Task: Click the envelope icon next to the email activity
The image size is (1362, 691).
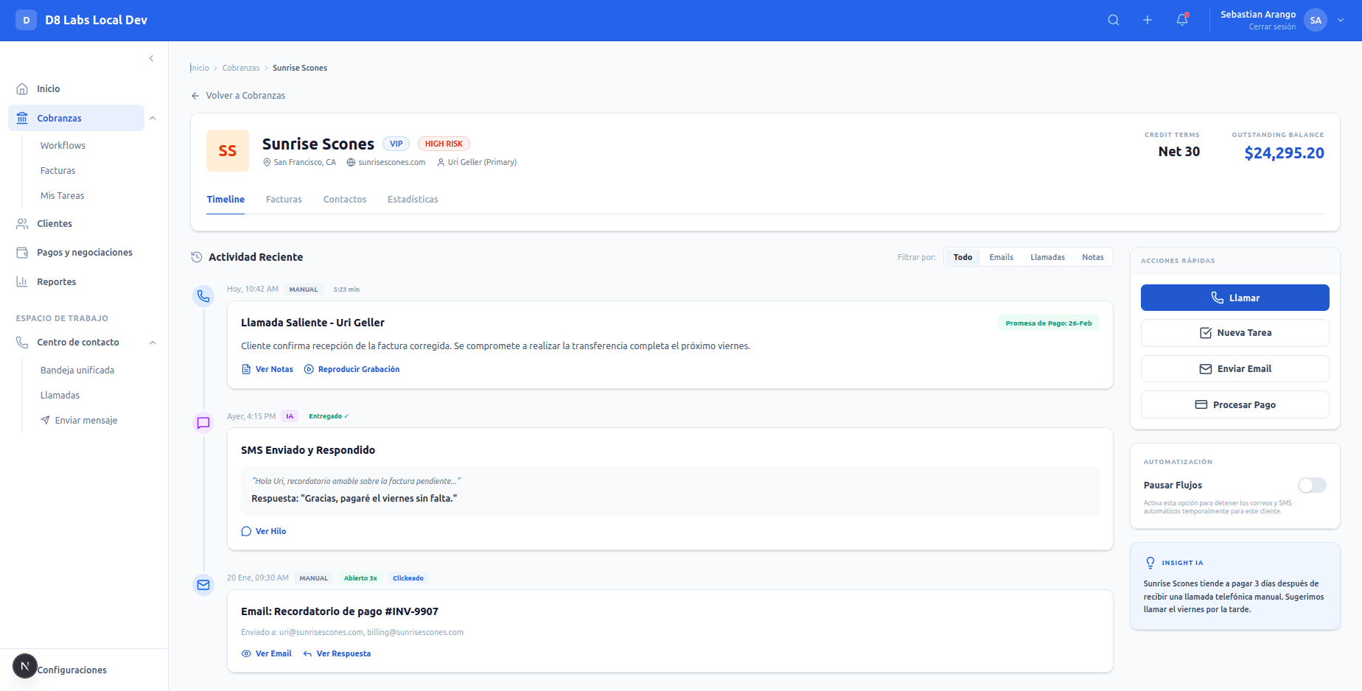Action: coord(203,585)
